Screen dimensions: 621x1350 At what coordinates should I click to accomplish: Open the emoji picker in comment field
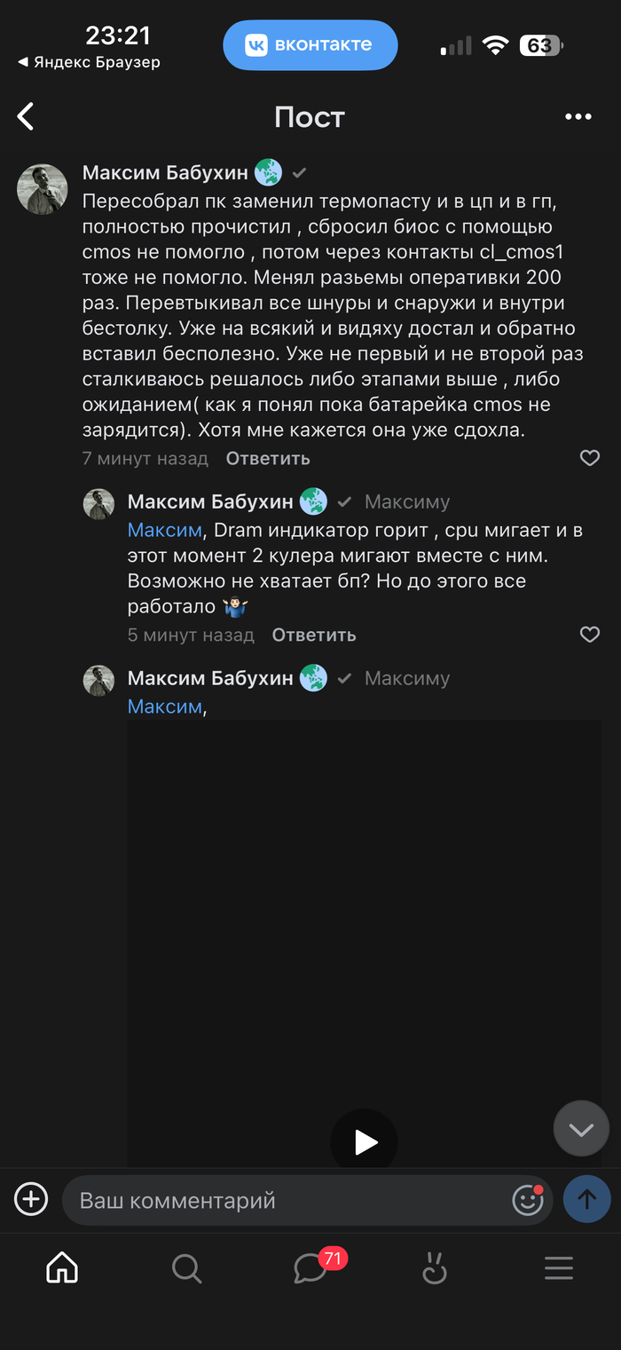[x=528, y=1199]
